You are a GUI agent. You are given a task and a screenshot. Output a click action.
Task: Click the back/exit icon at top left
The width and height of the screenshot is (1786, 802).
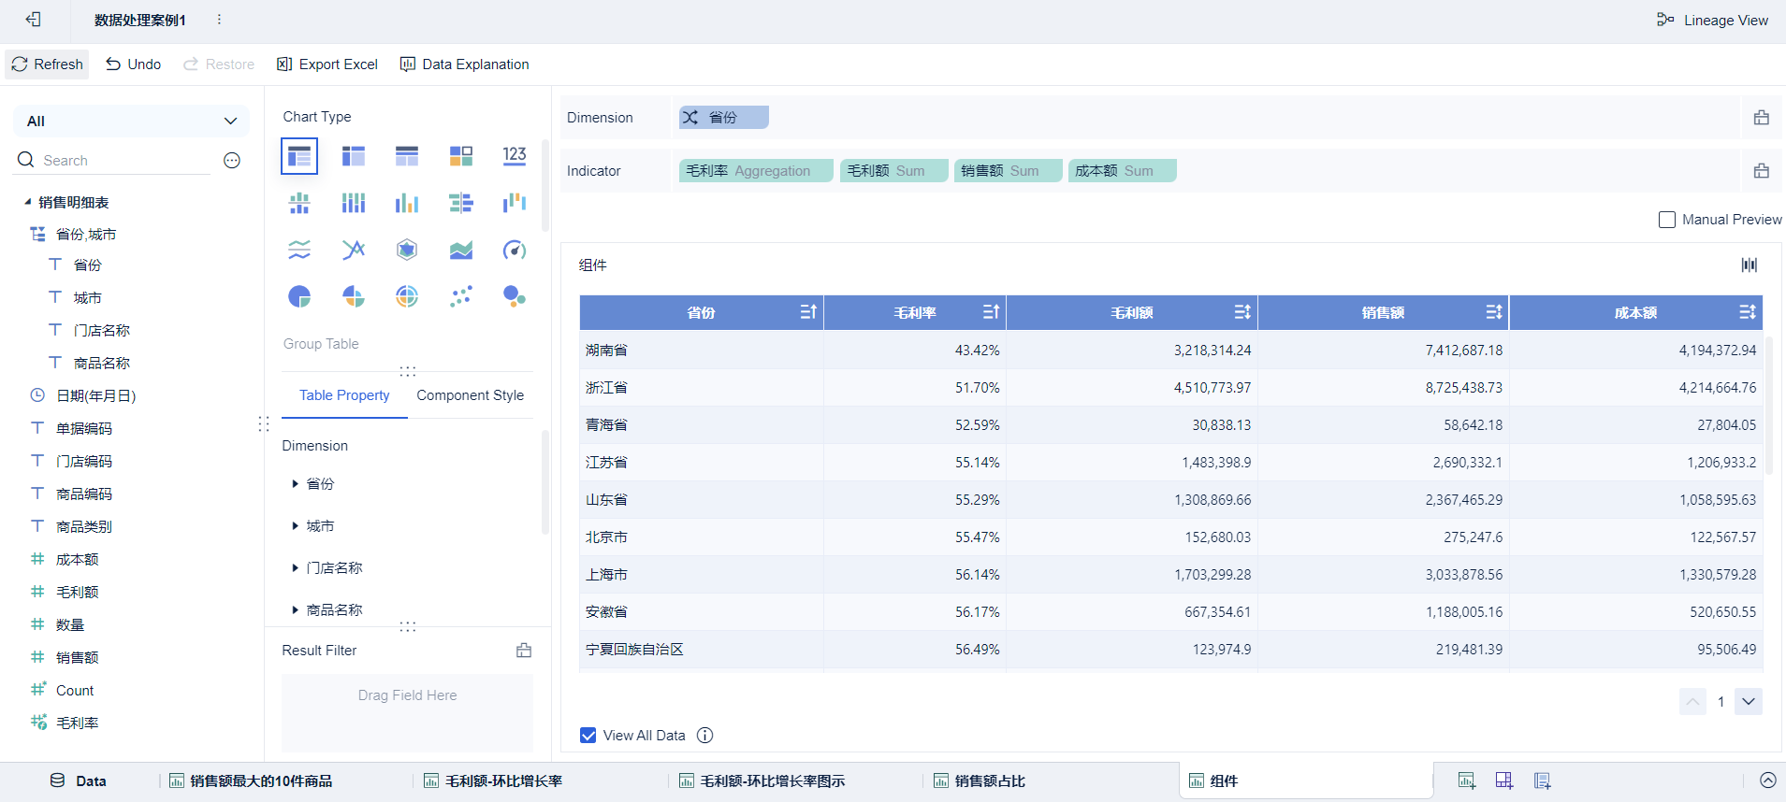(x=34, y=20)
